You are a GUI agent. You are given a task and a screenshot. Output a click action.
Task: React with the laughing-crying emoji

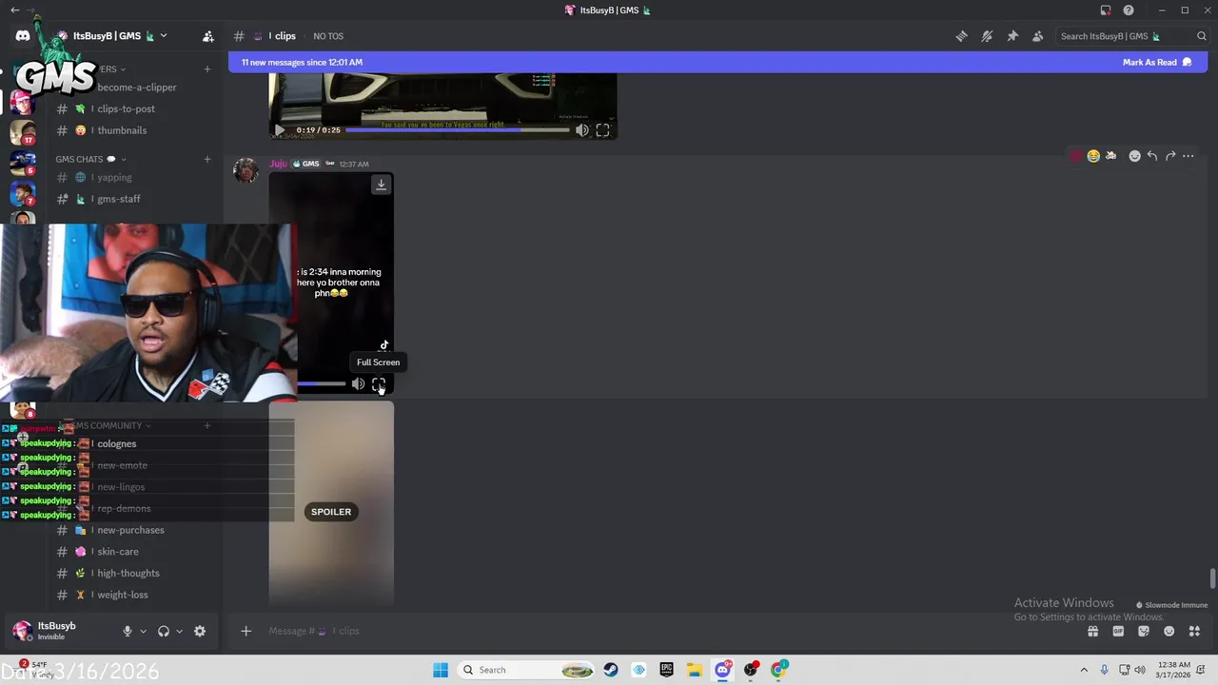click(1093, 156)
